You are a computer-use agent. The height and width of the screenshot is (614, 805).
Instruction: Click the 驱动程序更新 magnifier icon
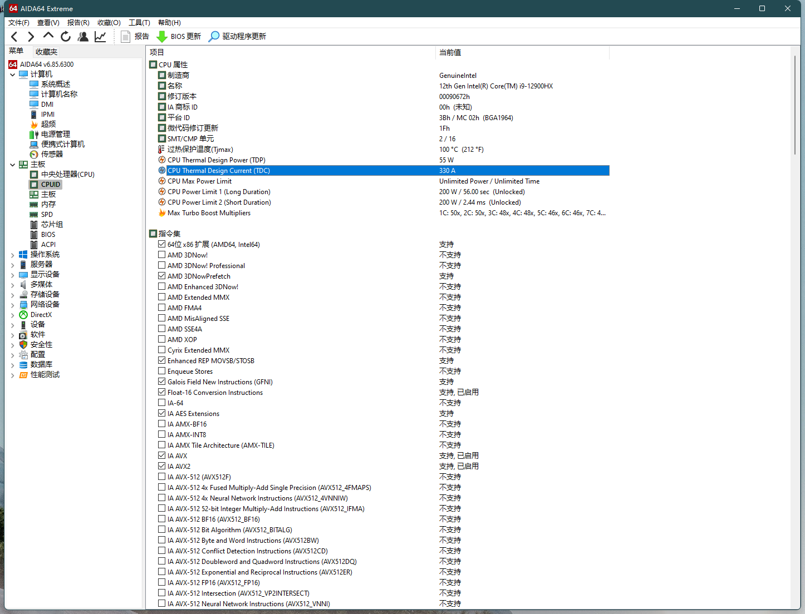pyautogui.click(x=214, y=37)
